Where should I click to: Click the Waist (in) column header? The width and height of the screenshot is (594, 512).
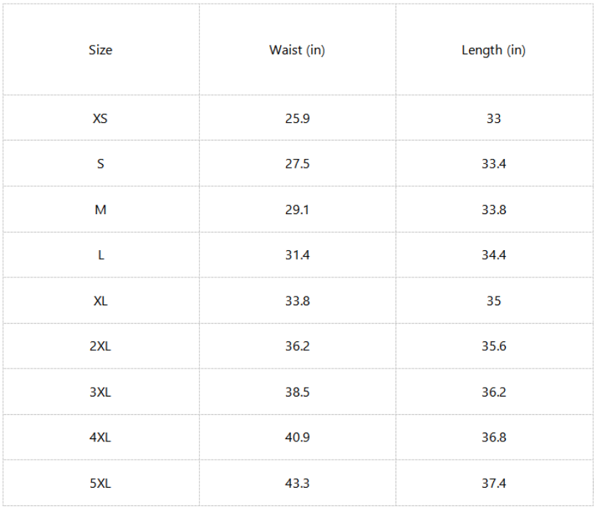tap(297, 50)
